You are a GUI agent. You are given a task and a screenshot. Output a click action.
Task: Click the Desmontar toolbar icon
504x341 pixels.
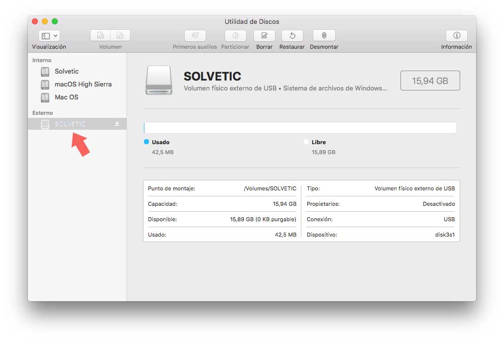point(324,35)
